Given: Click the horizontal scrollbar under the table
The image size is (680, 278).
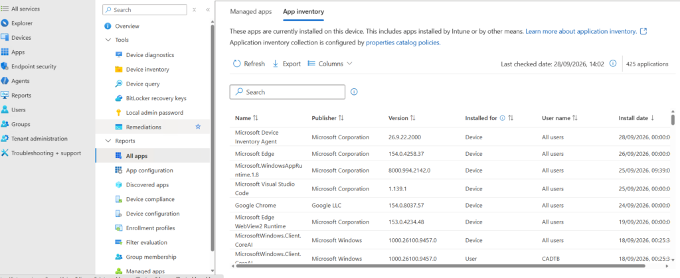Looking at the screenshot, I should 440,266.
